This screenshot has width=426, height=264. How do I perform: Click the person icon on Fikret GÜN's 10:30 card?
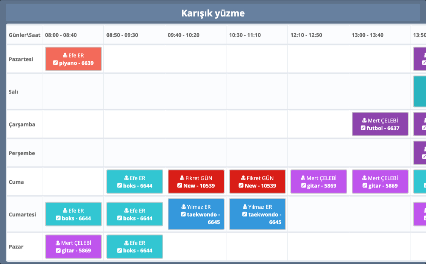click(x=243, y=178)
